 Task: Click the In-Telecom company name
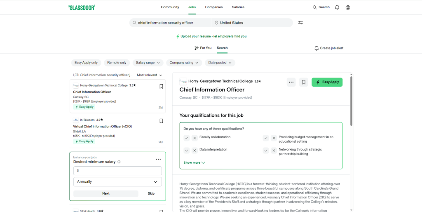(x=87, y=120)
